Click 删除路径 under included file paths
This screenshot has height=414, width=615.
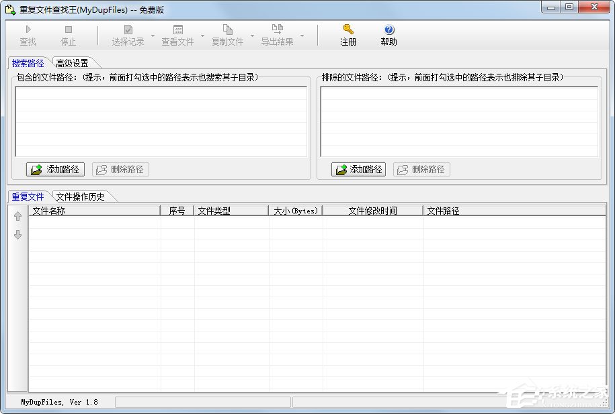click(120, 169)
